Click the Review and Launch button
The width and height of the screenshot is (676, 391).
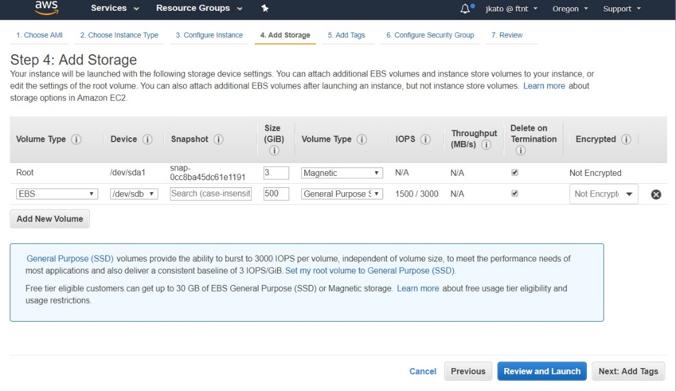[x=542, y=371]
